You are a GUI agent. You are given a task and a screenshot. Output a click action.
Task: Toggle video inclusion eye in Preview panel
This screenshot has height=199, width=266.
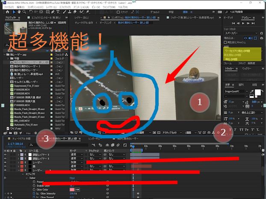point(245,38)
